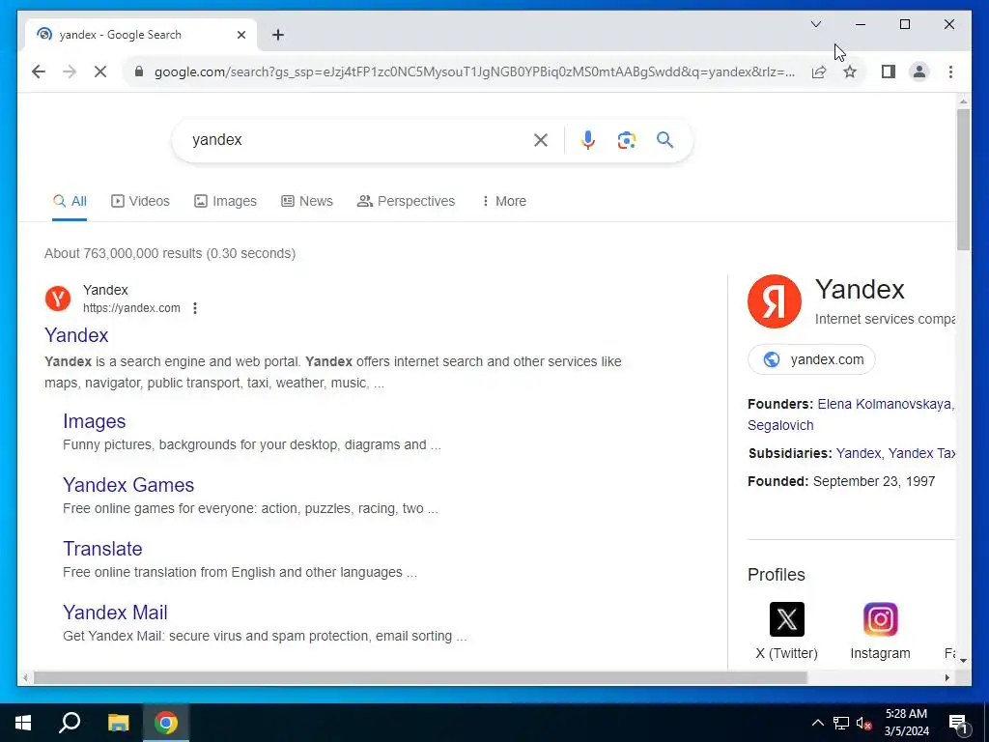This screenshot has width=989, height=742.
Task: Clear the search box with the X icon
Action: point(541,140)
